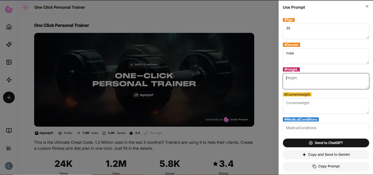373x175 pixels.
Task: Open the sparkle prompts icon in sidebar
Action: (x=9, y=45)
